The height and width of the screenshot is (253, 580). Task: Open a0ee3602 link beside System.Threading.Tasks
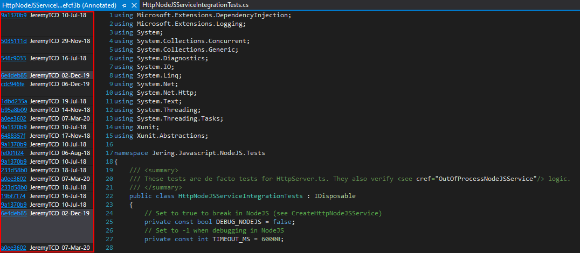(13, 118)
